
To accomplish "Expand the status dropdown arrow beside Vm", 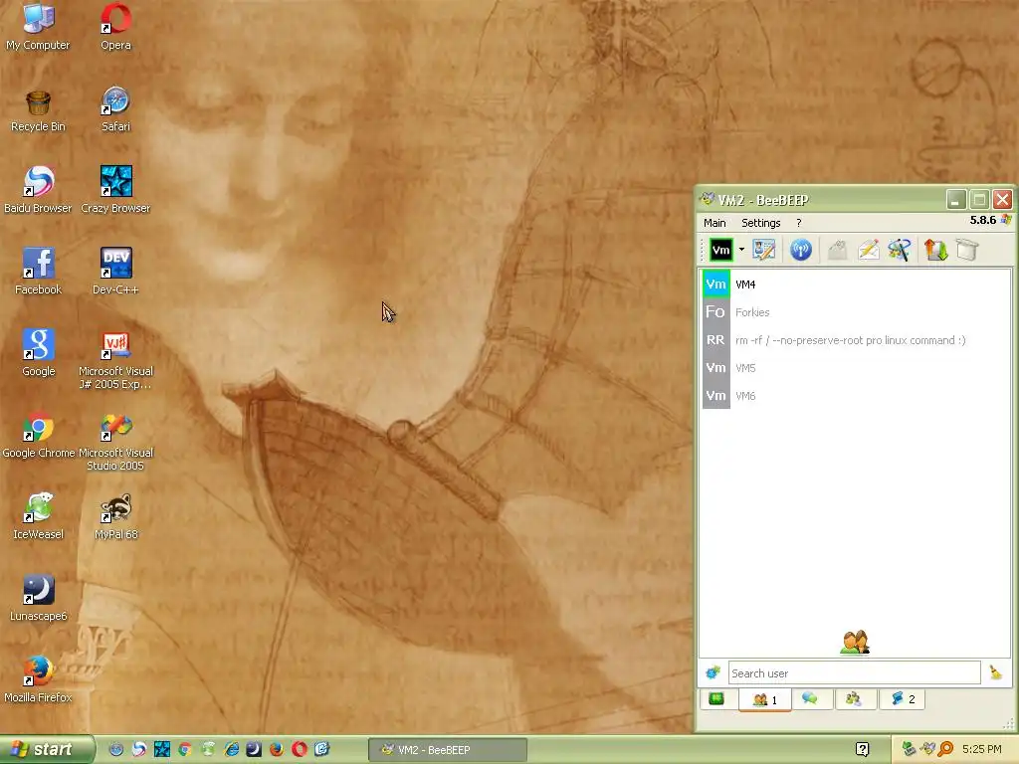I will [x=740, y=250].
